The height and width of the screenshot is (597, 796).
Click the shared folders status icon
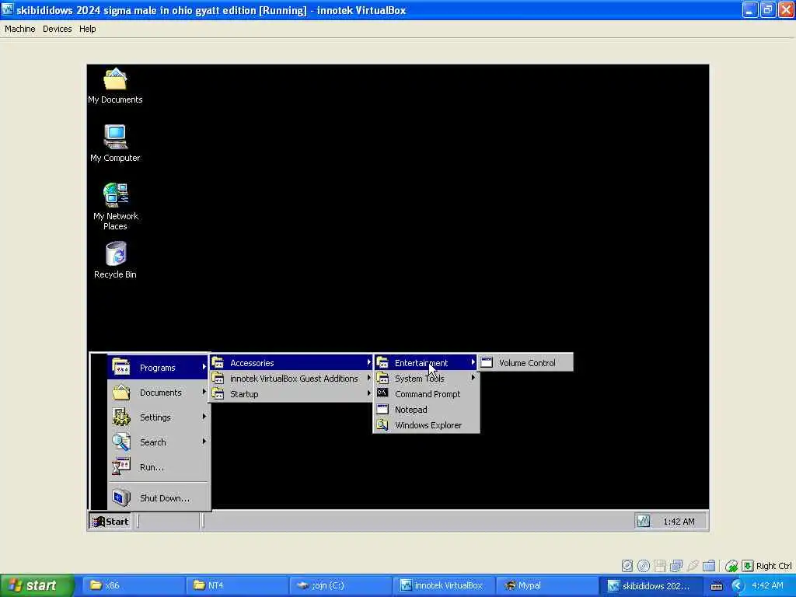(x=709, y=566)
